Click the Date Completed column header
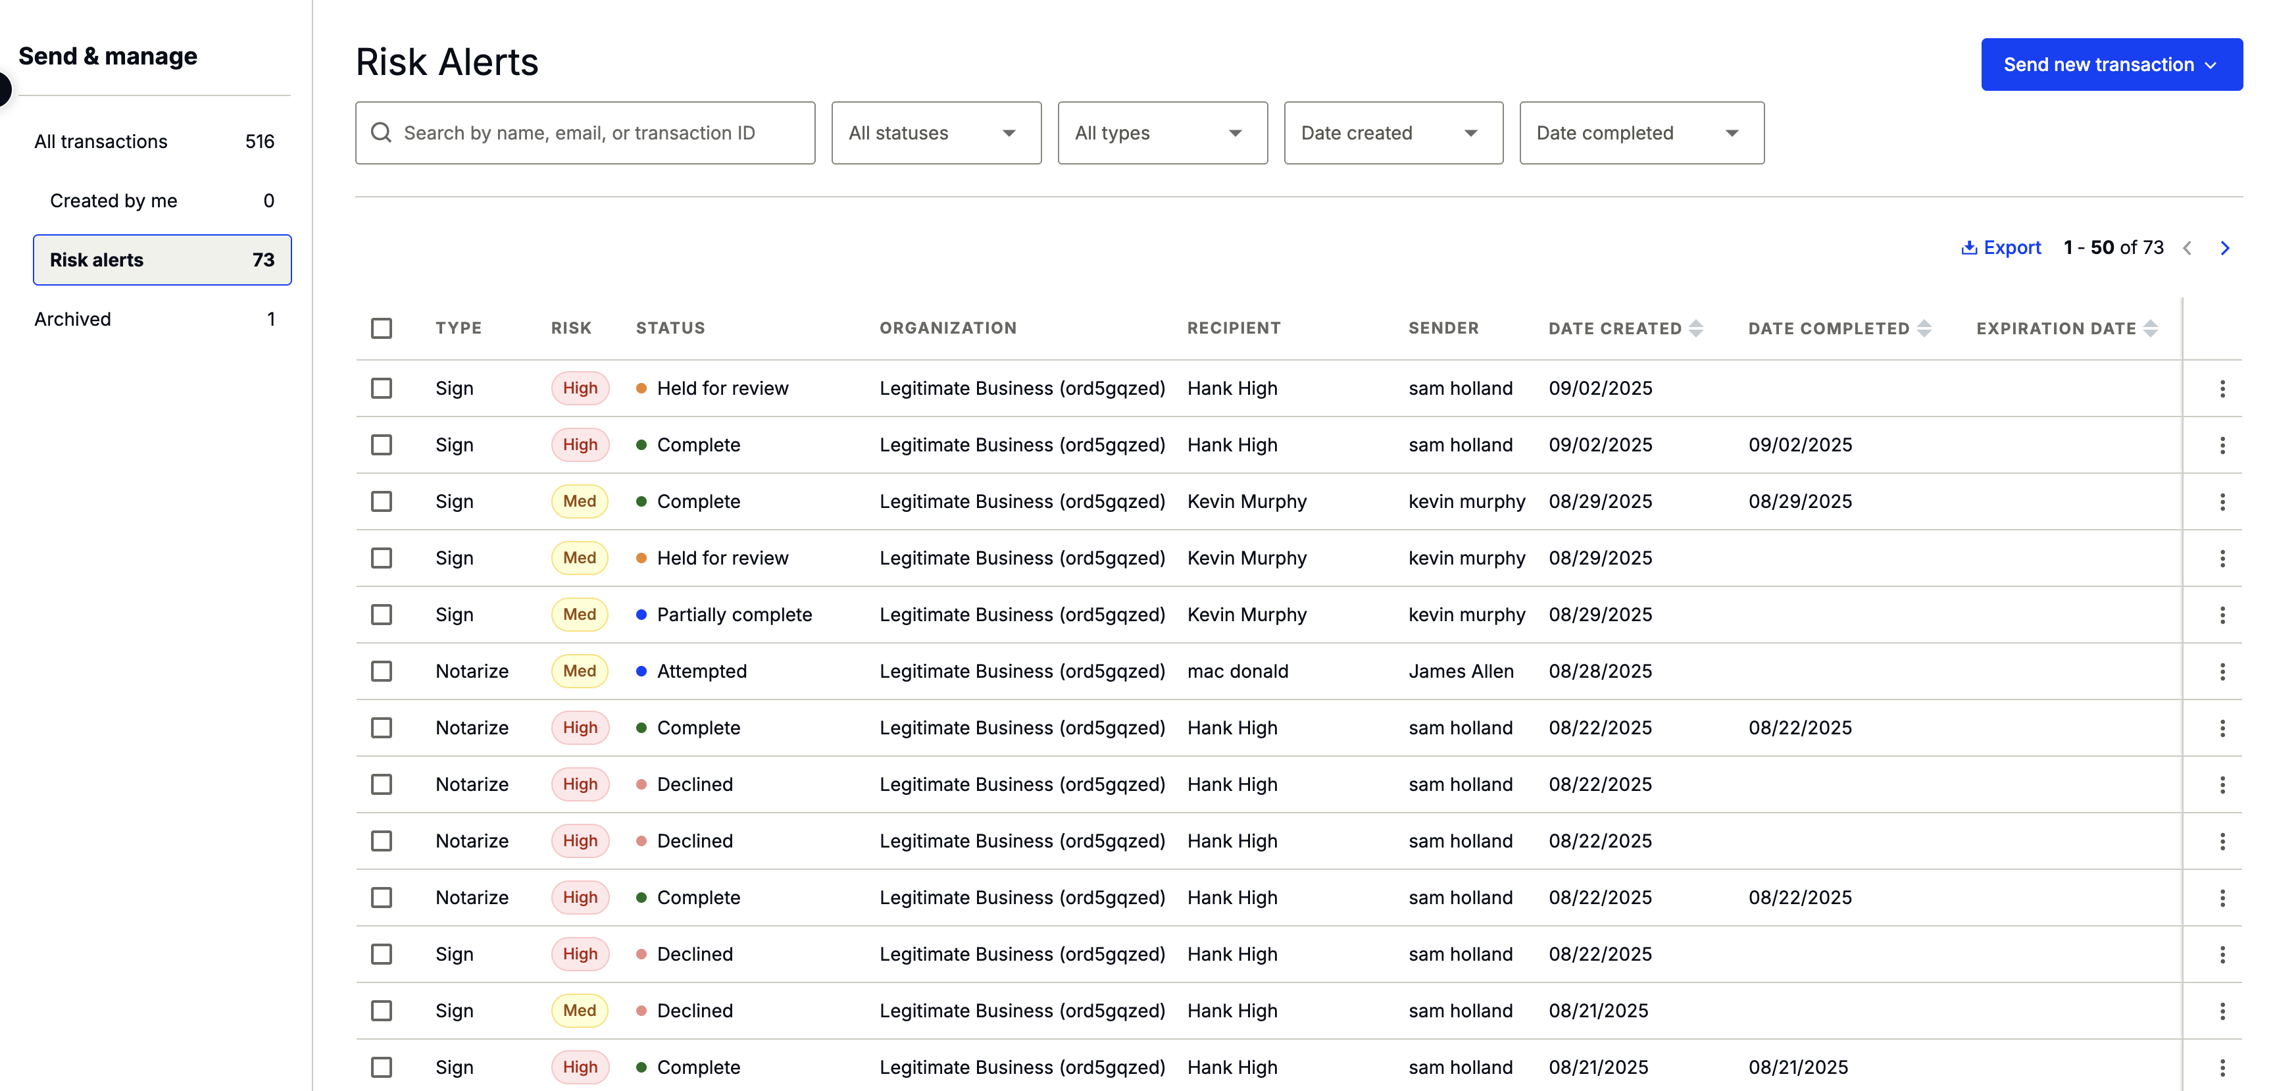 (1828, 328)
